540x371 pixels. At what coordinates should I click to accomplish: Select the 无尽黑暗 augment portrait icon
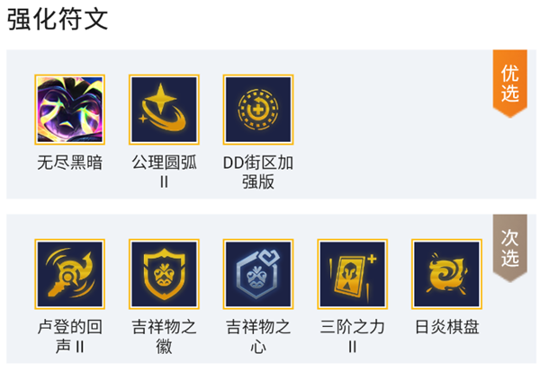[x=70, y=110]
